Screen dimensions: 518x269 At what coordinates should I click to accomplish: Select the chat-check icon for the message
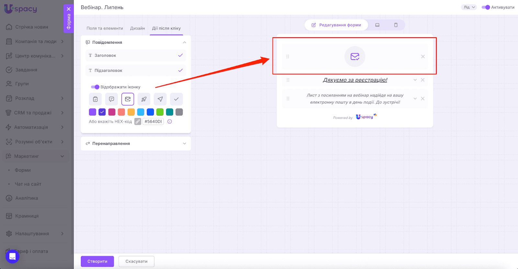tap(111, 99)
